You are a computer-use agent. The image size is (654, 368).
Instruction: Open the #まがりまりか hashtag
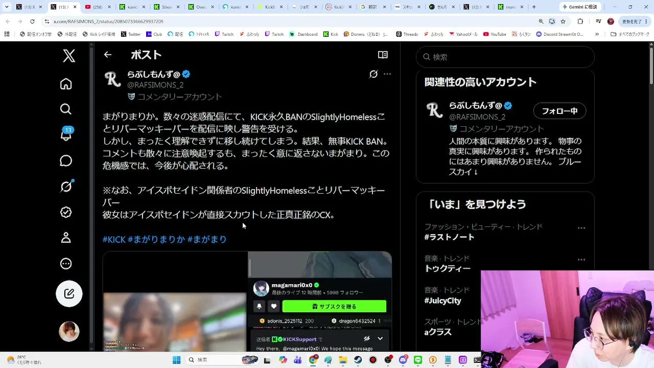(x=156, y=239)
